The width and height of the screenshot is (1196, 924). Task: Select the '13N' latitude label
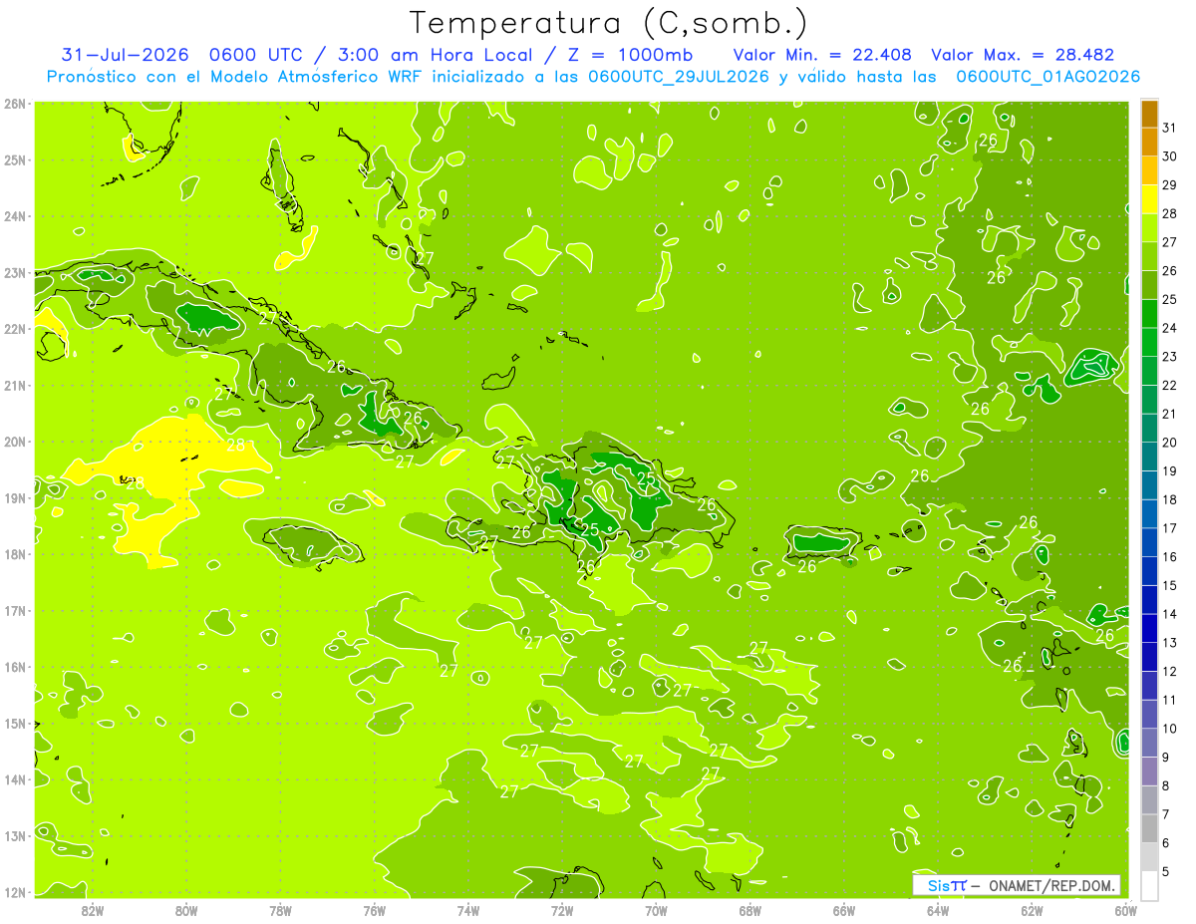pyautogui.click(x=14, y=835)
